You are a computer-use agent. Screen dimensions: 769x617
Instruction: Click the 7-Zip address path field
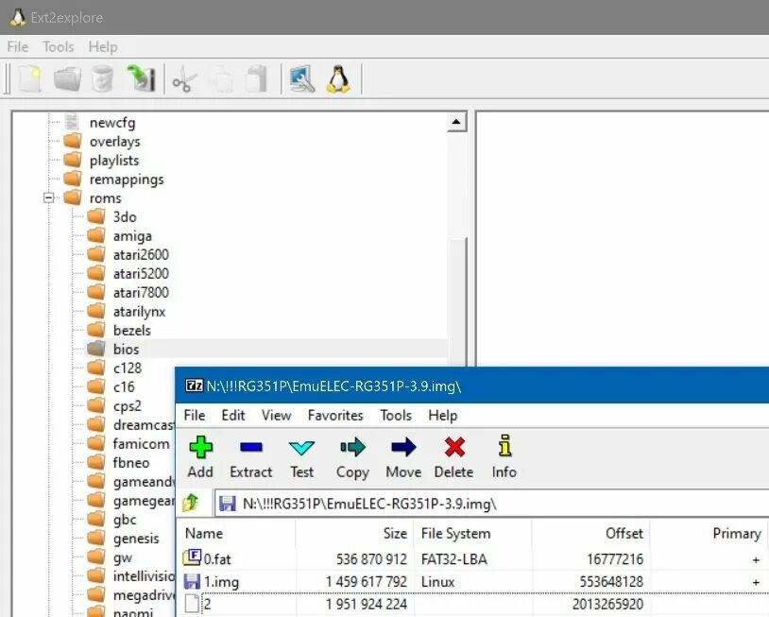tap(491, 504)
